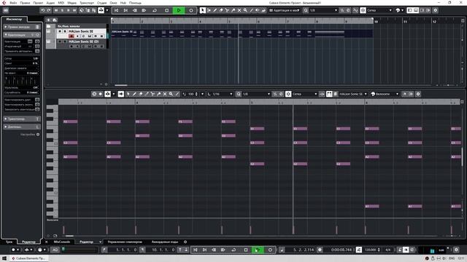Open the top toolbar Сетка snap type dropdown
Image resolution: width=467 pixels, height=262 pixels.
379,10
